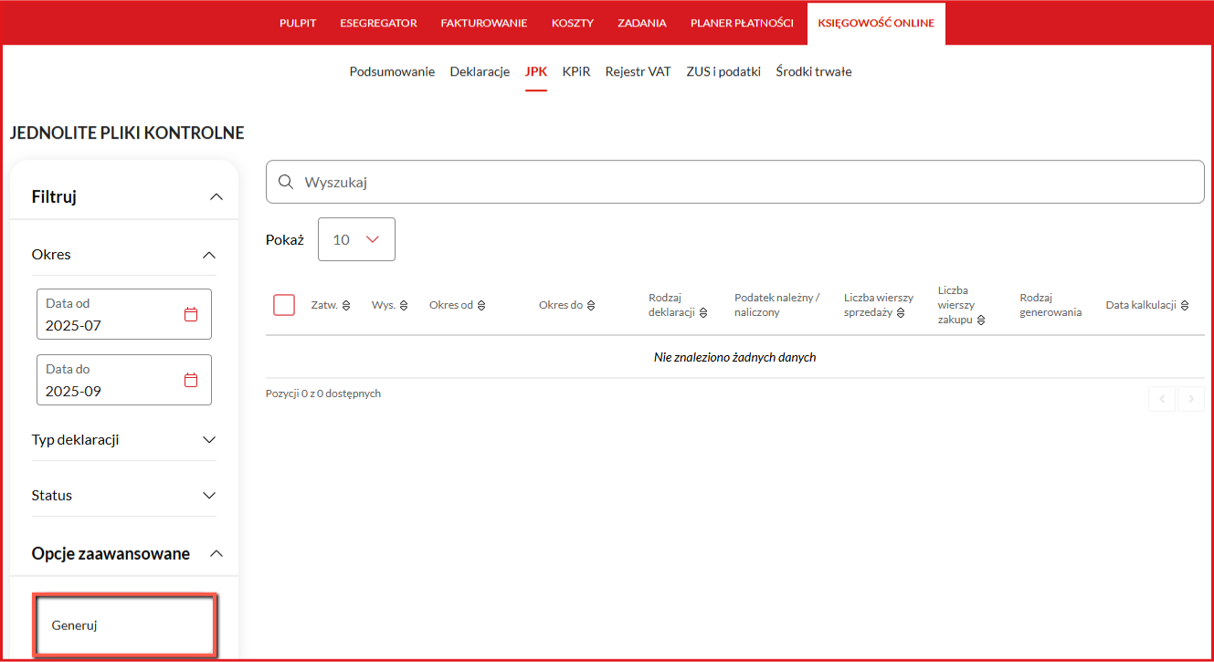Click the Data od date field
This screenshot has width=1214, height=662.
(x=124, y=314)
